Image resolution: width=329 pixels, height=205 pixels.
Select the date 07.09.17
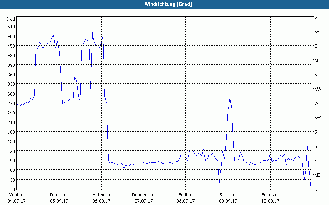point(144,201)
